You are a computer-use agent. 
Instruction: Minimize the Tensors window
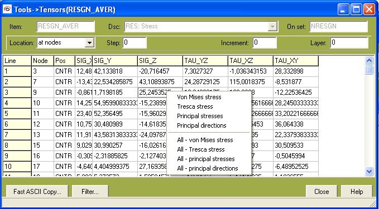tap(343, 9)
